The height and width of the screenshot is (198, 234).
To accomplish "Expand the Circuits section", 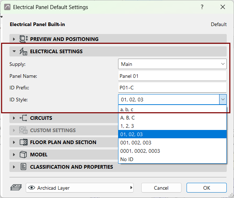I will 14,118.
